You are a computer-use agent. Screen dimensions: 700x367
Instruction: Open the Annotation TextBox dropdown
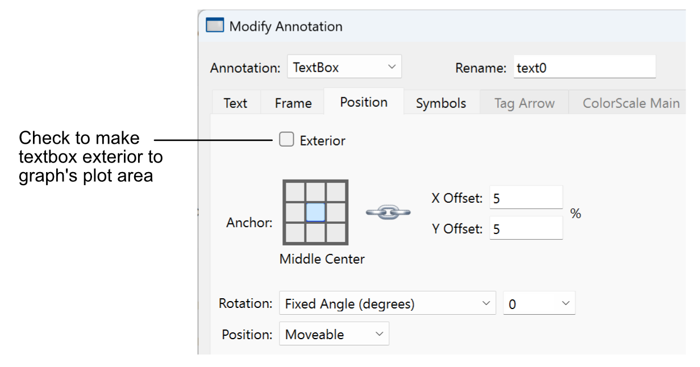[344, 67]
